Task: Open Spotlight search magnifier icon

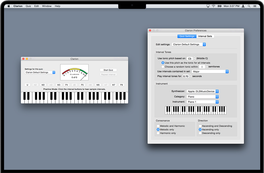Action: 249,6
